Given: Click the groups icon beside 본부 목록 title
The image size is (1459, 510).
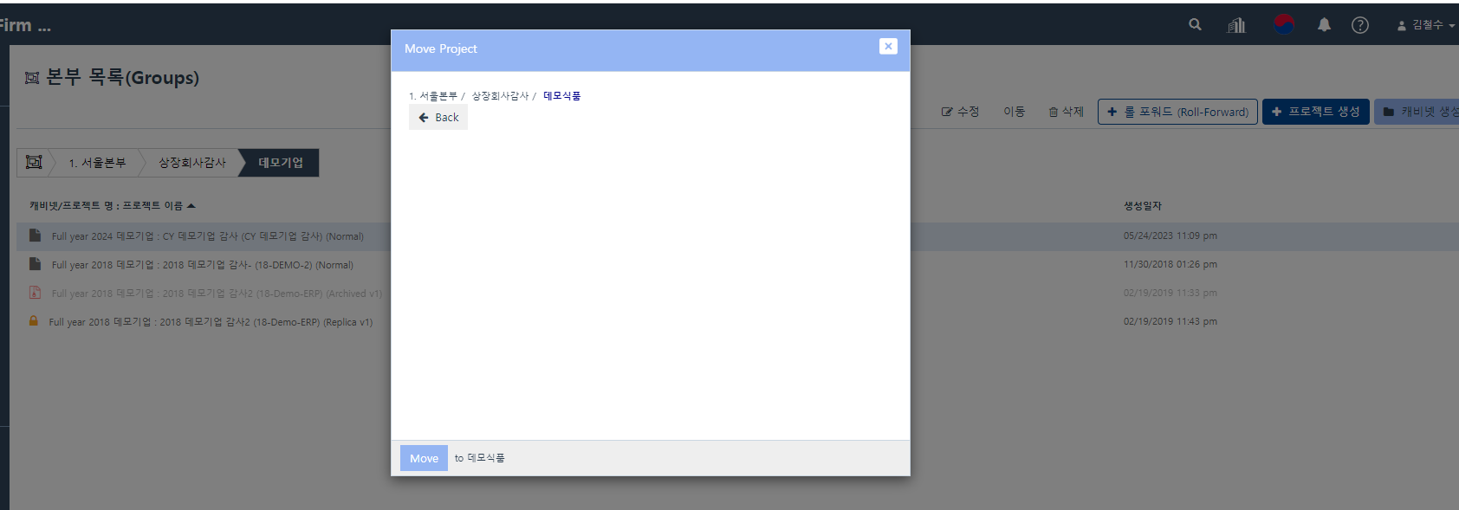Looking at the screenshot, I should 32,78.
